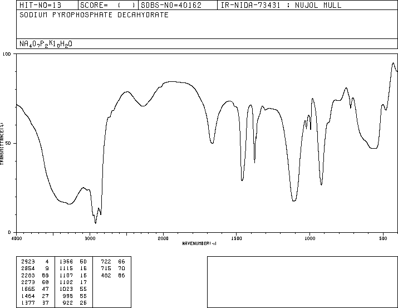
Task: Click SODIUM PYROPHOSPHATE DECAHYDRATE title
Action: (94, 14)
